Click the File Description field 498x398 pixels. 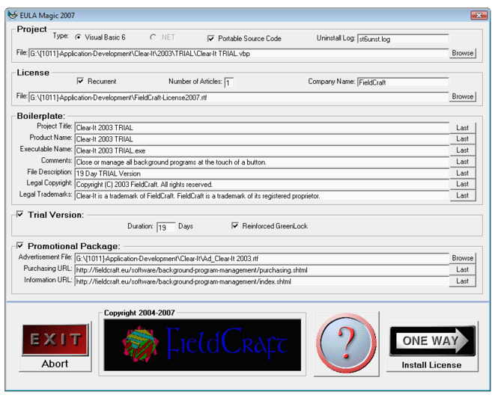point(261,174)
